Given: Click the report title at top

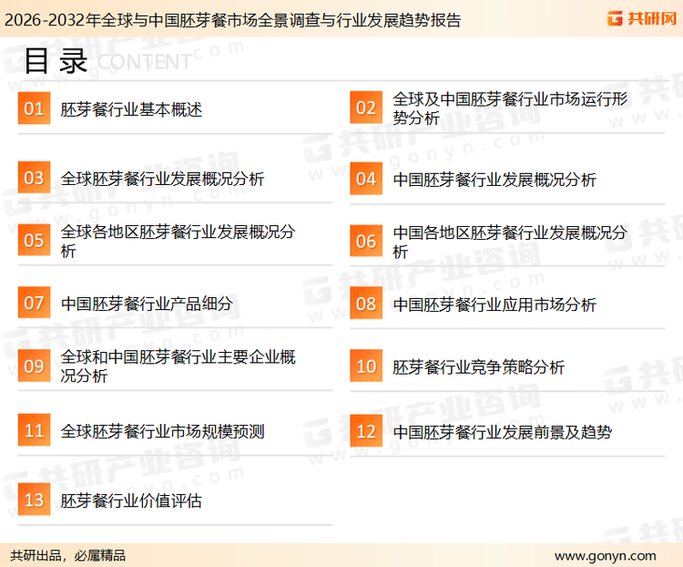Looking at the screenshot, I should [x=232, y=19].
